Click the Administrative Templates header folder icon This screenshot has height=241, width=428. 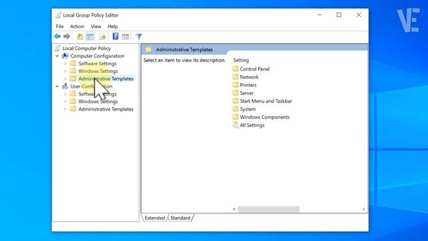[x=148, y=50]
